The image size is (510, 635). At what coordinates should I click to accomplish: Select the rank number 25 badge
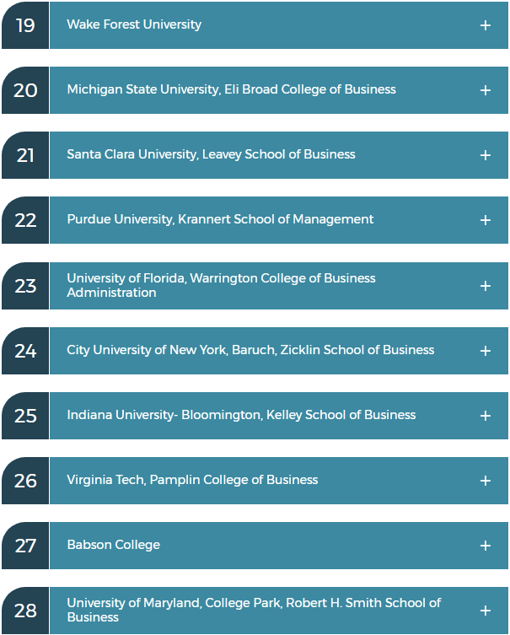point(25,416)
